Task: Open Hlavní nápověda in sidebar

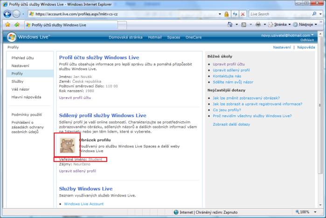Action: click(26, 97)
